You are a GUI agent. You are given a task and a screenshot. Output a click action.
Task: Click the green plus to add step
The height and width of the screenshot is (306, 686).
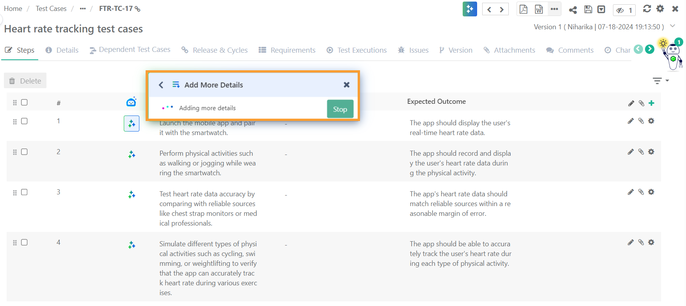[x=651, y=103]
